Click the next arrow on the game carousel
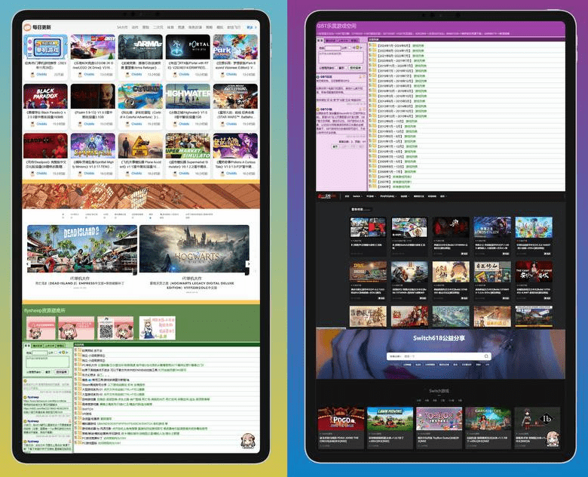 [x=249, y=263]
